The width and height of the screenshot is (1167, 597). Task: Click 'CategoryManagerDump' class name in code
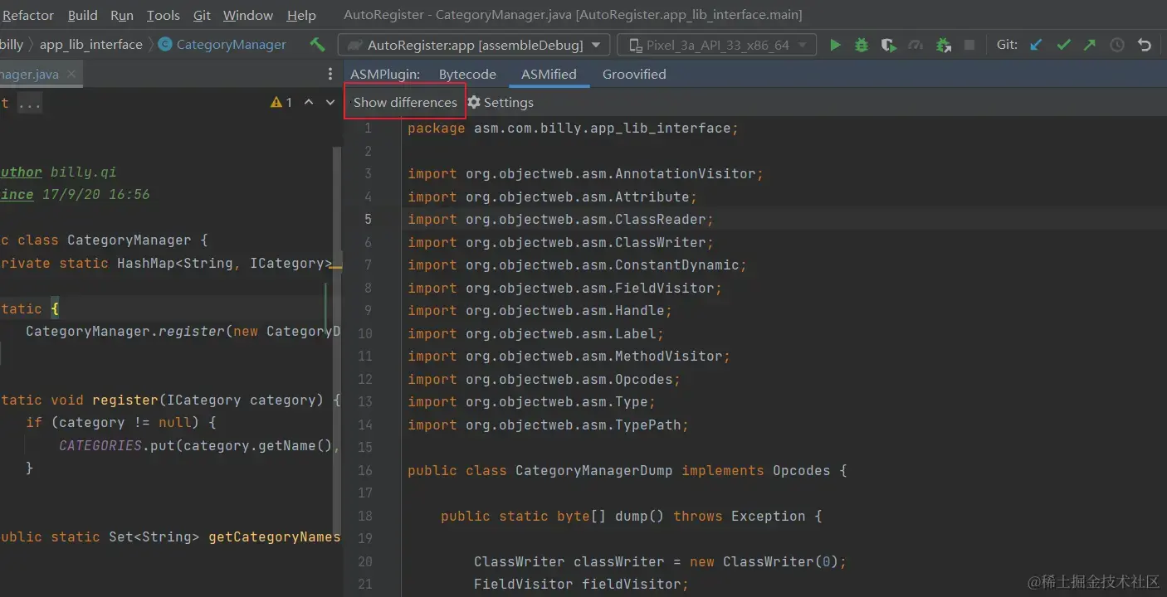coord(594,470)
